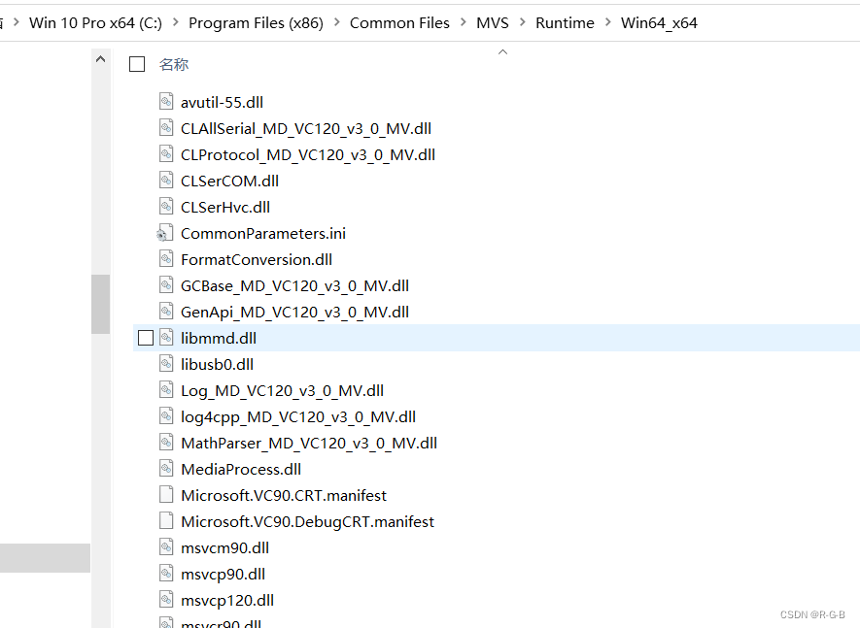Select the libusb0.dll file name
This screenshot has height=628, width=860.
pos(217,364)
